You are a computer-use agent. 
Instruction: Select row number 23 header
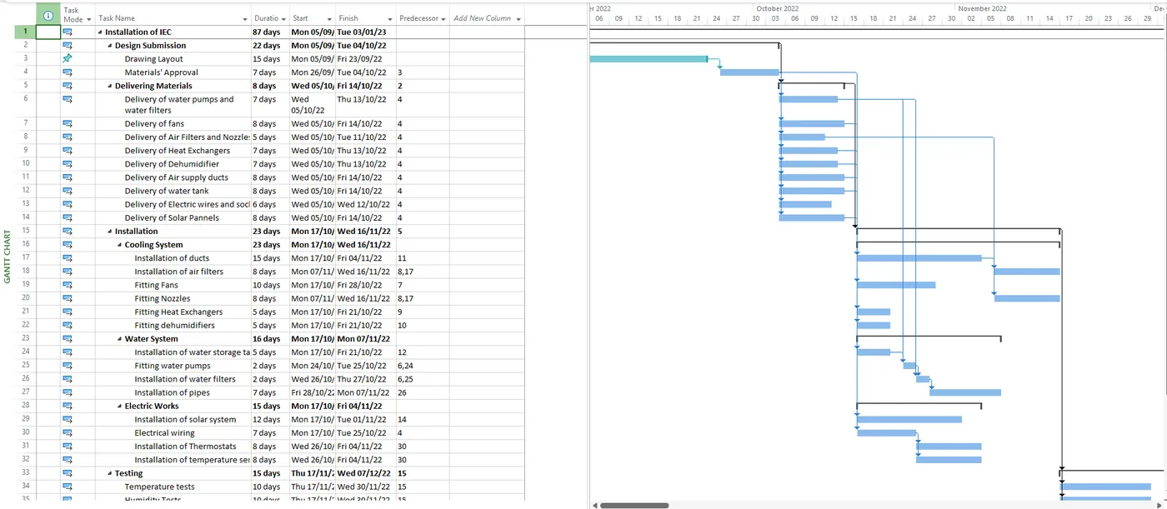[x=26, y=338]
